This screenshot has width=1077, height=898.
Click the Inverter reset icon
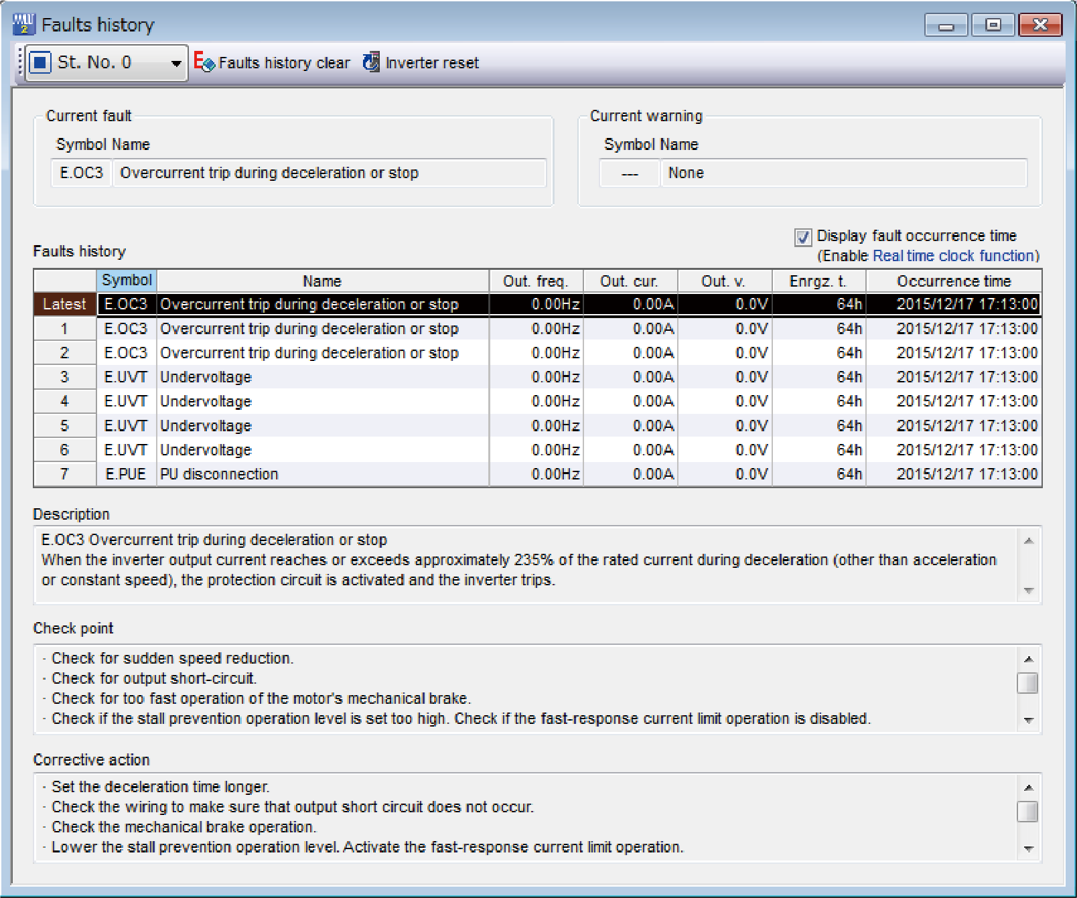click(370, 62)
